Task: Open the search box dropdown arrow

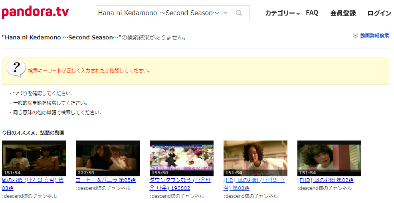Action: pyautogui.click(x=226, y=13)
